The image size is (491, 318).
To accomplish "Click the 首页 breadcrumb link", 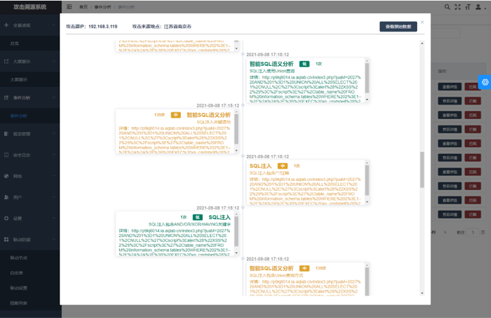I will pos(83,6).
